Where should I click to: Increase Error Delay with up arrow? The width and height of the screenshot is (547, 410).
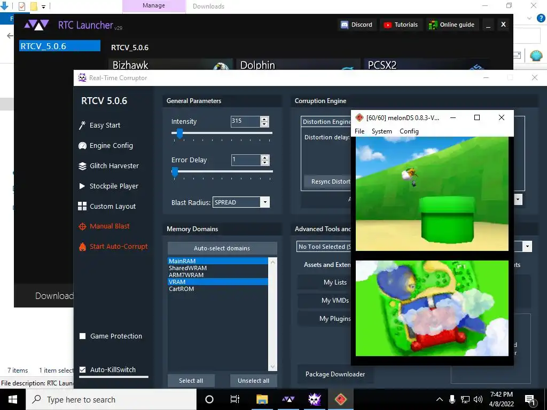point(265,157)
